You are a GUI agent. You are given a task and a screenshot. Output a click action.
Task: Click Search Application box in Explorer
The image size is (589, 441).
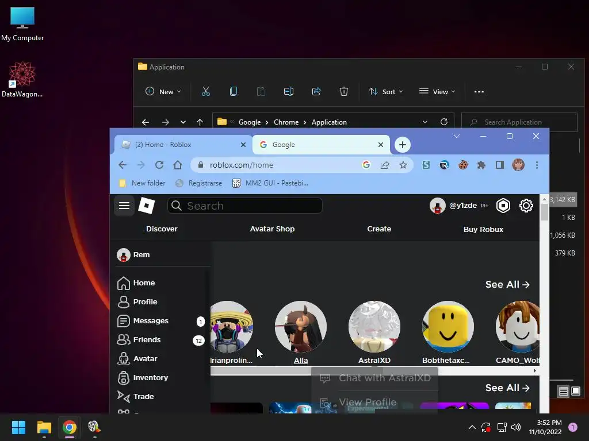[x=519, y=122]
